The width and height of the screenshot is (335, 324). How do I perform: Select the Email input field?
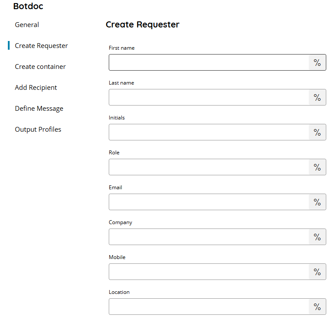click(x=209, y=202)
